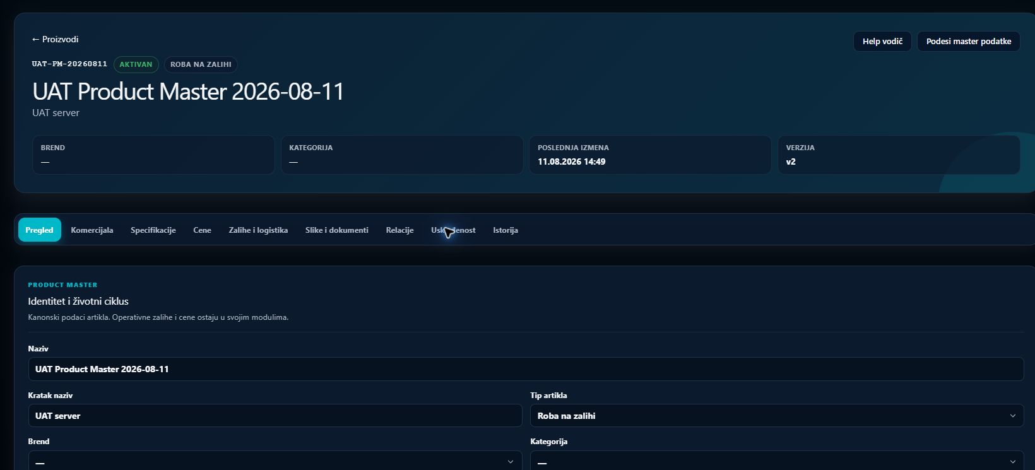Switch to the Komercijala tab

[92, 230]
